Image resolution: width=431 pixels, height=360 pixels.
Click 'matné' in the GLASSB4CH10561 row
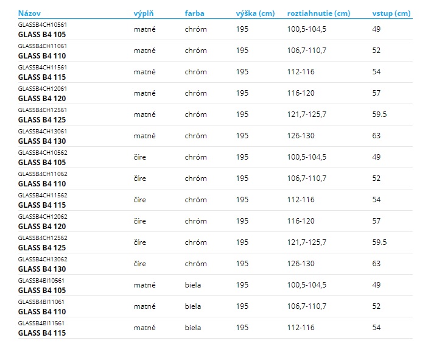(145, 29)
